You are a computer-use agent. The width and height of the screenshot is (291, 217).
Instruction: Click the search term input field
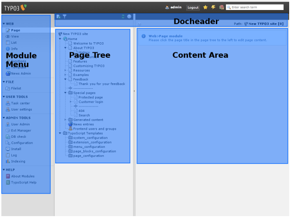[256, 7]
